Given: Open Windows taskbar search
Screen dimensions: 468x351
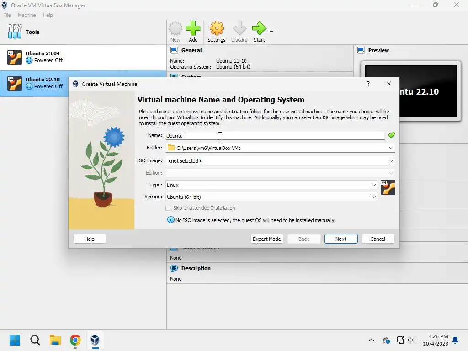Looking at the screenshot, I should tap(35, 340).
